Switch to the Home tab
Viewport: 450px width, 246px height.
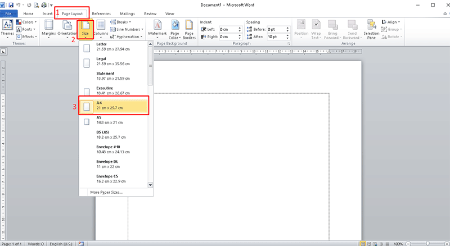pyautogui.click(x=28, y=13)
